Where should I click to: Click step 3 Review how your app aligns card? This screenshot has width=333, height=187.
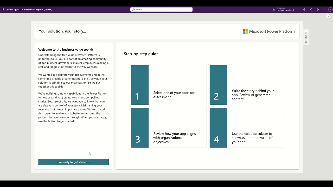pos(169,128)
